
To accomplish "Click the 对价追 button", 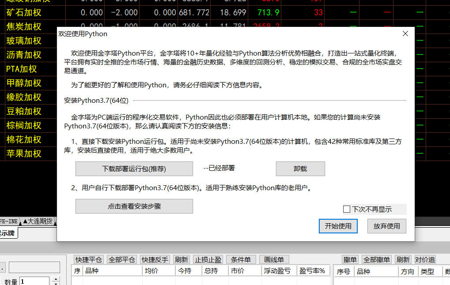I will point(425,259).
